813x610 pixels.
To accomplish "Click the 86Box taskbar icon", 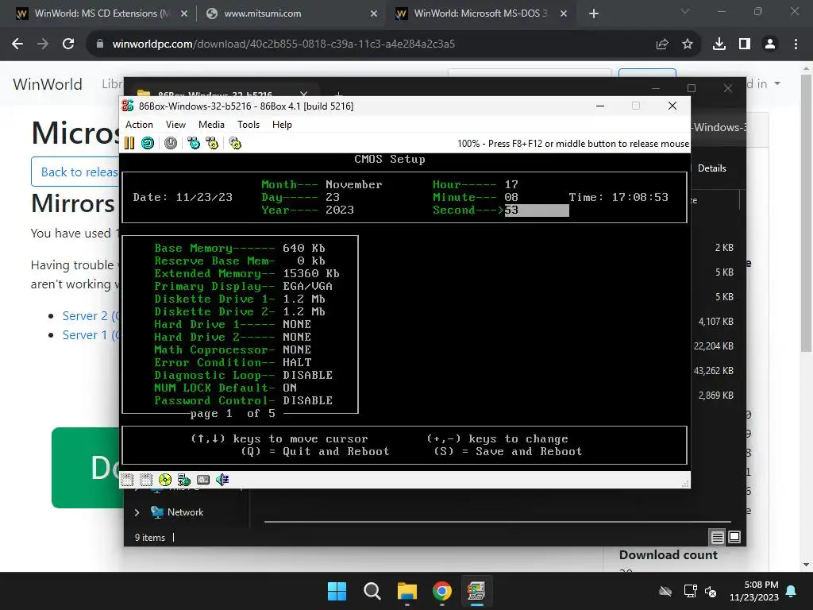I will click(476, 591).
